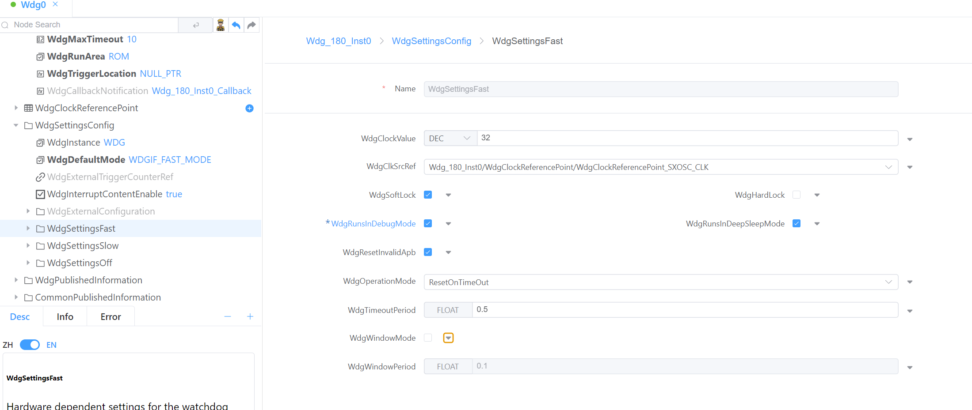Expand the WdgSettingsSlow tree node
Screen dimensions: 972x410
[28, 246]
